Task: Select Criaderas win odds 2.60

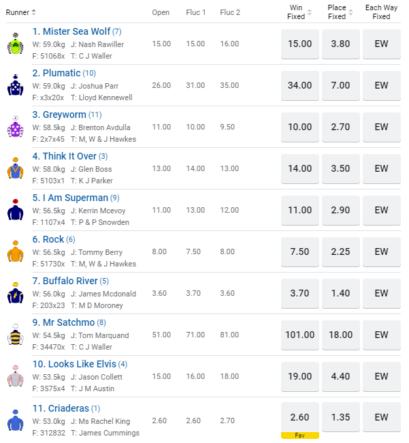Action: 300,418
